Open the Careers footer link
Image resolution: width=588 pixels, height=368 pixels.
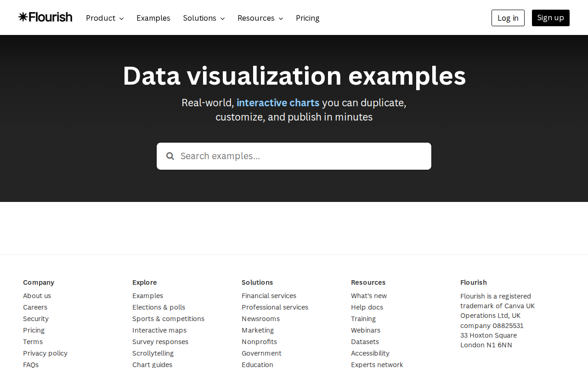tap(35, 307)
